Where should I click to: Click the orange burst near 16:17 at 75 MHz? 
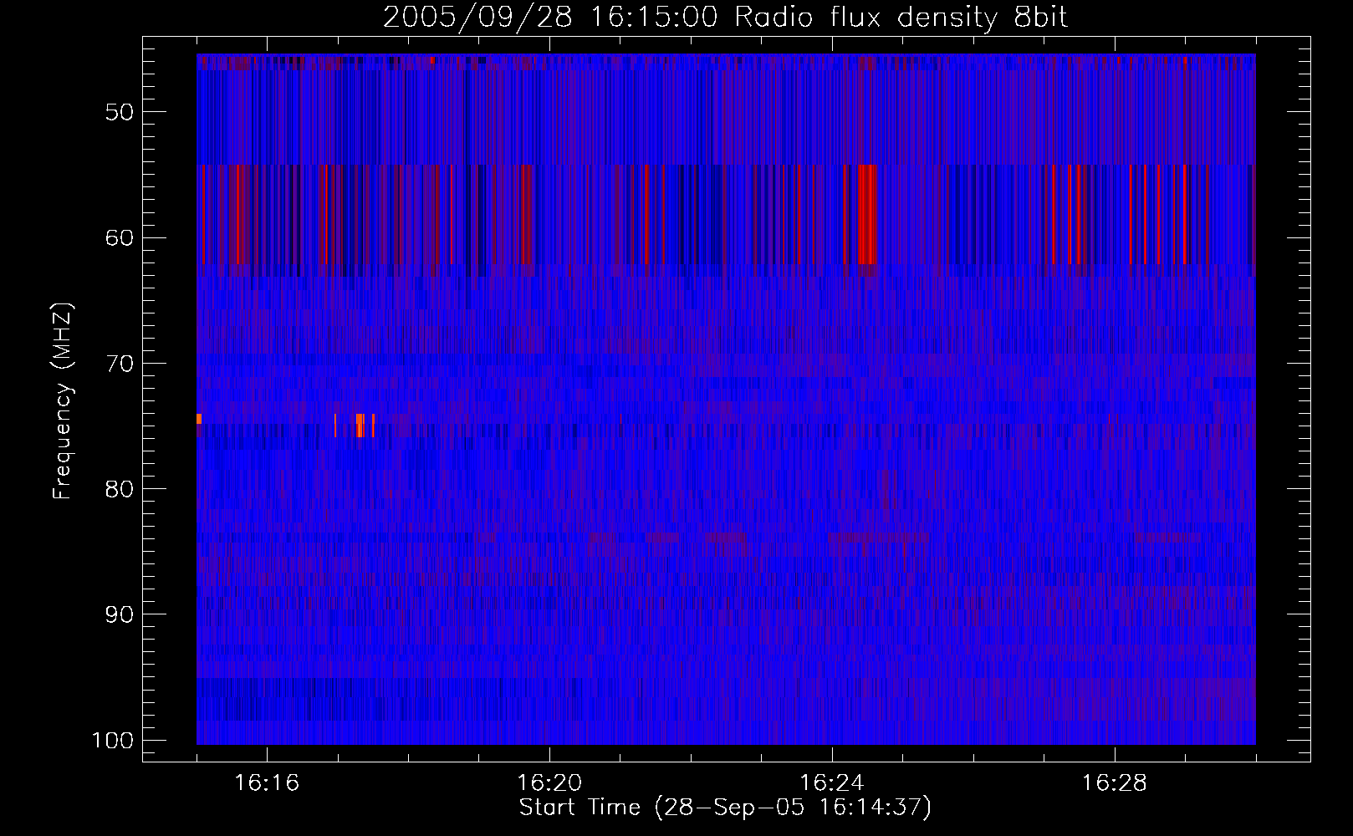(x=360, y=426)
